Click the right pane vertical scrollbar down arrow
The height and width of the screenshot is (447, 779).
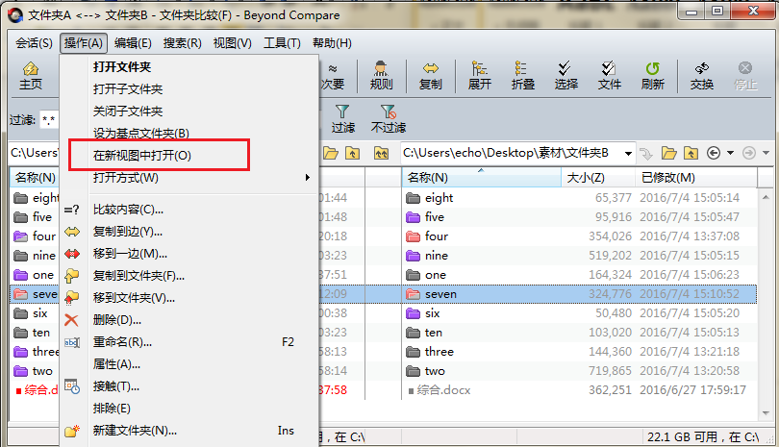(x=766, y=413)
